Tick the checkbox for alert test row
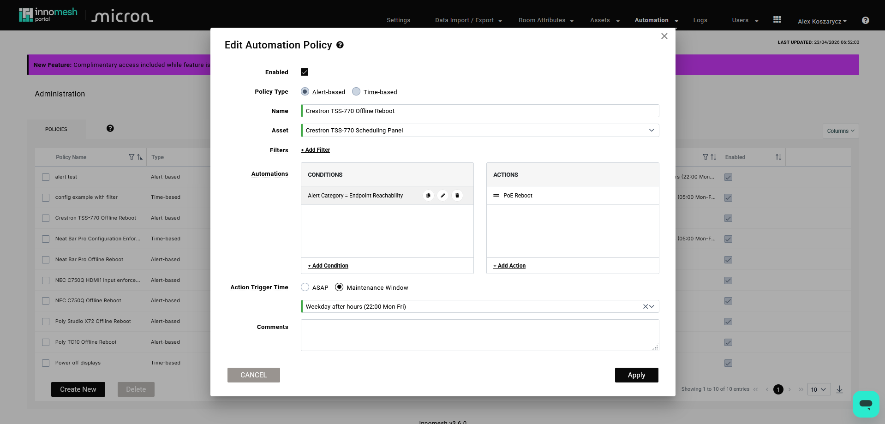The height and width of the screenshot is (424, 885). click(x=46, y=177)
